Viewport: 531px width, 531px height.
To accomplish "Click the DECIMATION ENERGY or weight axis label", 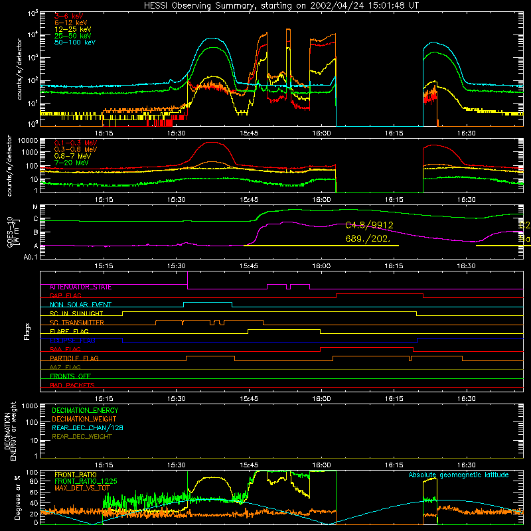I will pos(10,431).
